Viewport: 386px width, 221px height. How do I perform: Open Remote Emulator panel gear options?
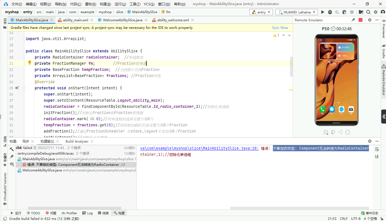[x=370, y=20]
